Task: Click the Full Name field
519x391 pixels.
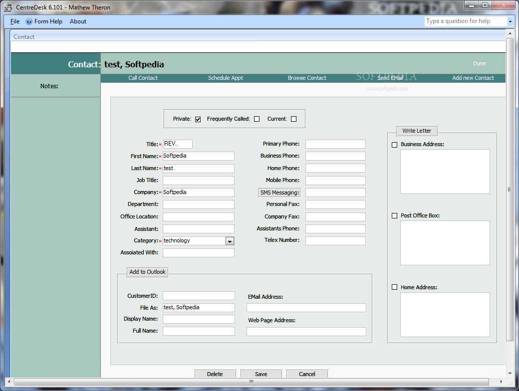Action: [x=199, y=331]
